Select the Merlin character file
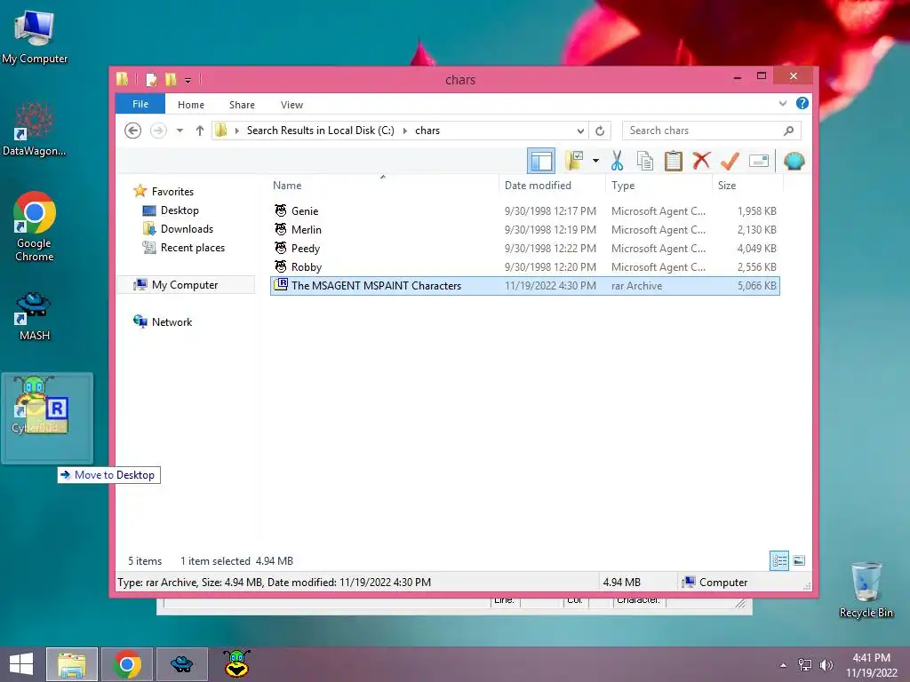This screenshot has height=682, width=910. tap(524, 230)
